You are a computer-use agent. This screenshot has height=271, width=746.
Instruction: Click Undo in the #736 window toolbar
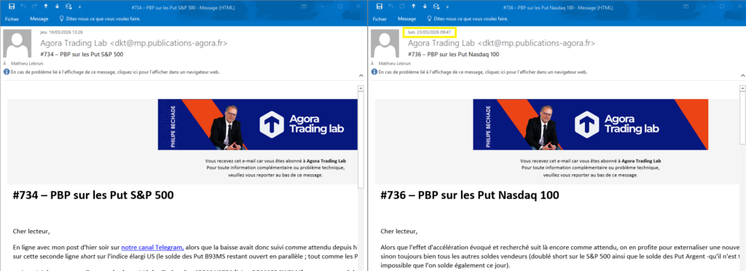coord(390,7)
